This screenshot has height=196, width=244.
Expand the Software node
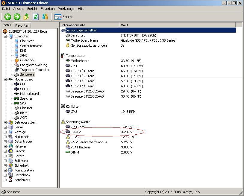click(x=5, y=161)
